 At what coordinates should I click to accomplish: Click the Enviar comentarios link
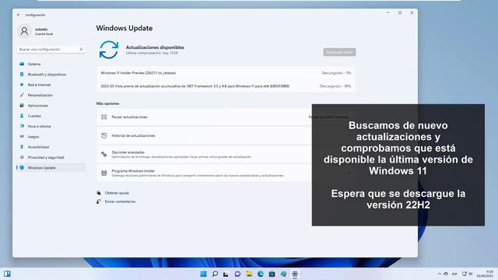(x=120, y=201)
